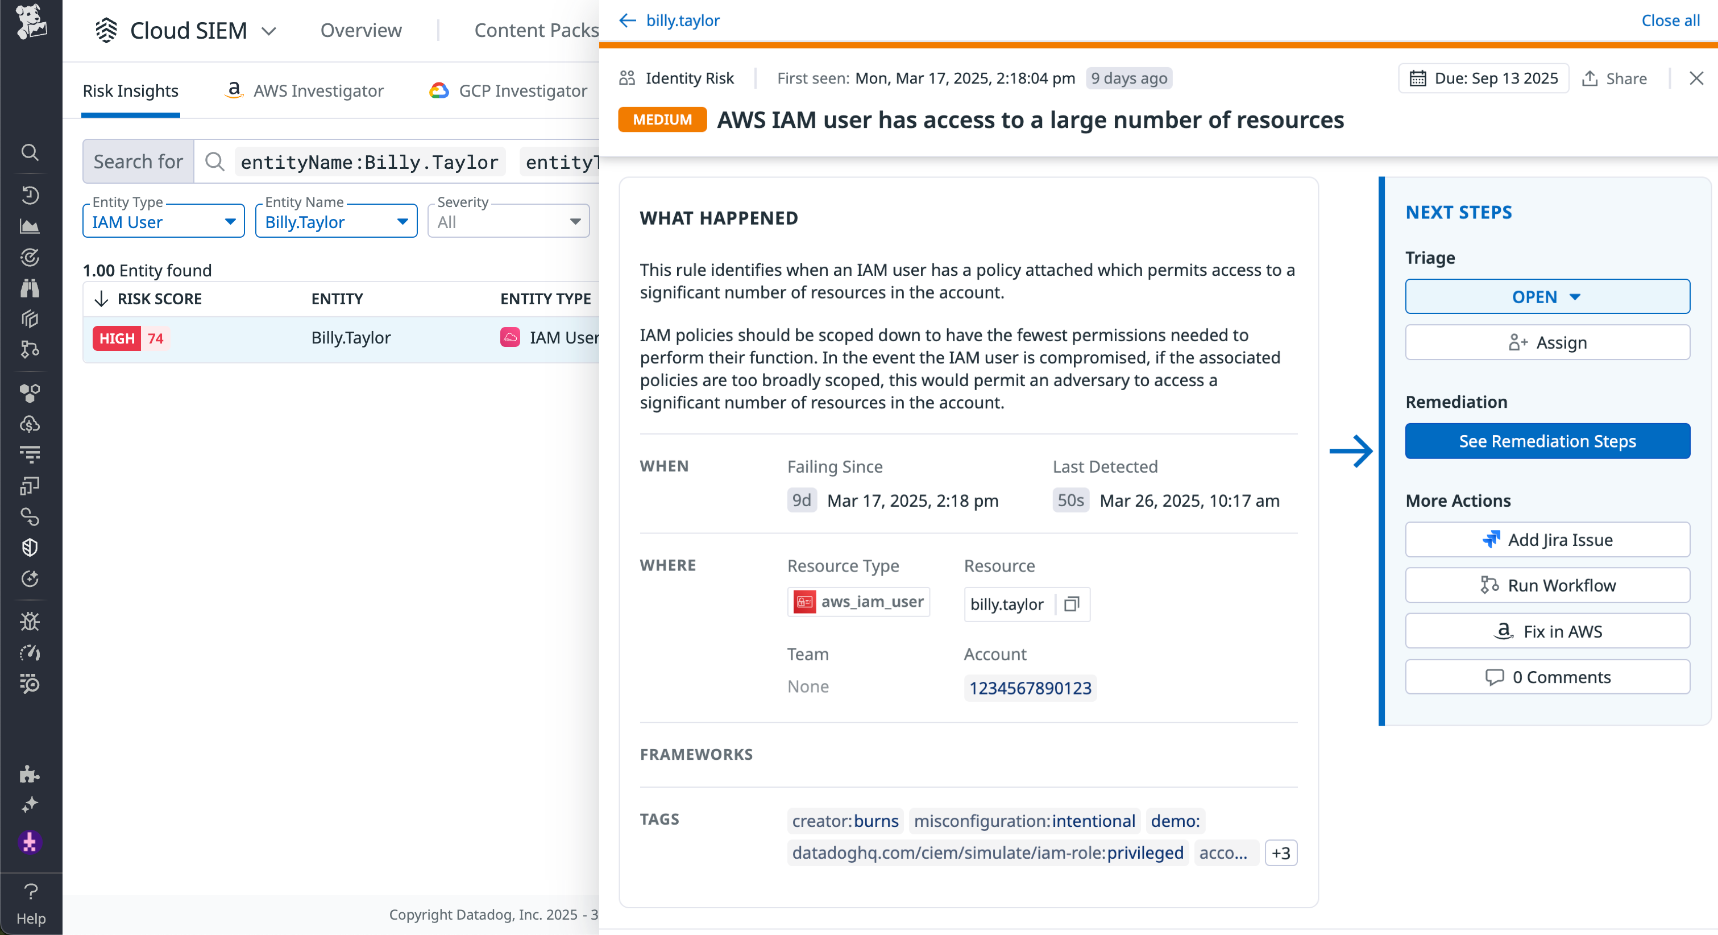Select the Overview menu item
Screen dimensions: 1718x935
[361, 30]
